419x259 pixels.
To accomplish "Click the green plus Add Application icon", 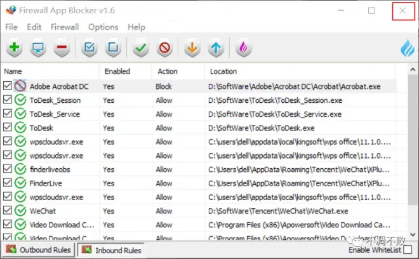I will 14,48.
